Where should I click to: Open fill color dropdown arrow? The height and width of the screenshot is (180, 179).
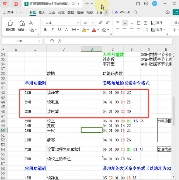tap(88, 30)
